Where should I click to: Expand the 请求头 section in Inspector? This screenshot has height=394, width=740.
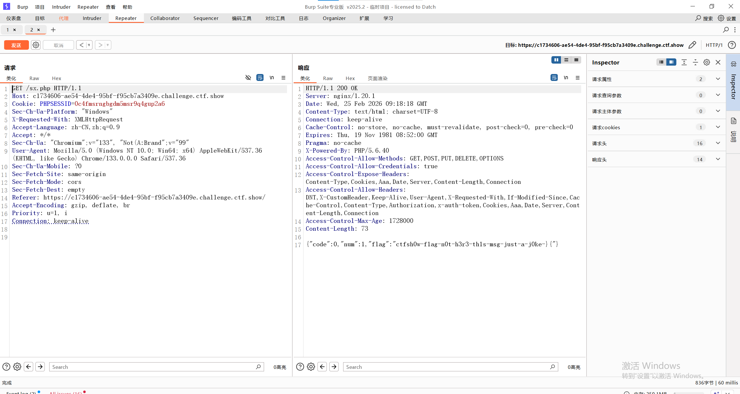click(718, 143)
